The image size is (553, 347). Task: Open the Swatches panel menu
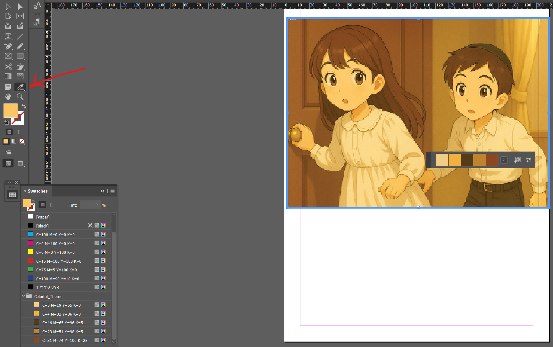(113, 191)
